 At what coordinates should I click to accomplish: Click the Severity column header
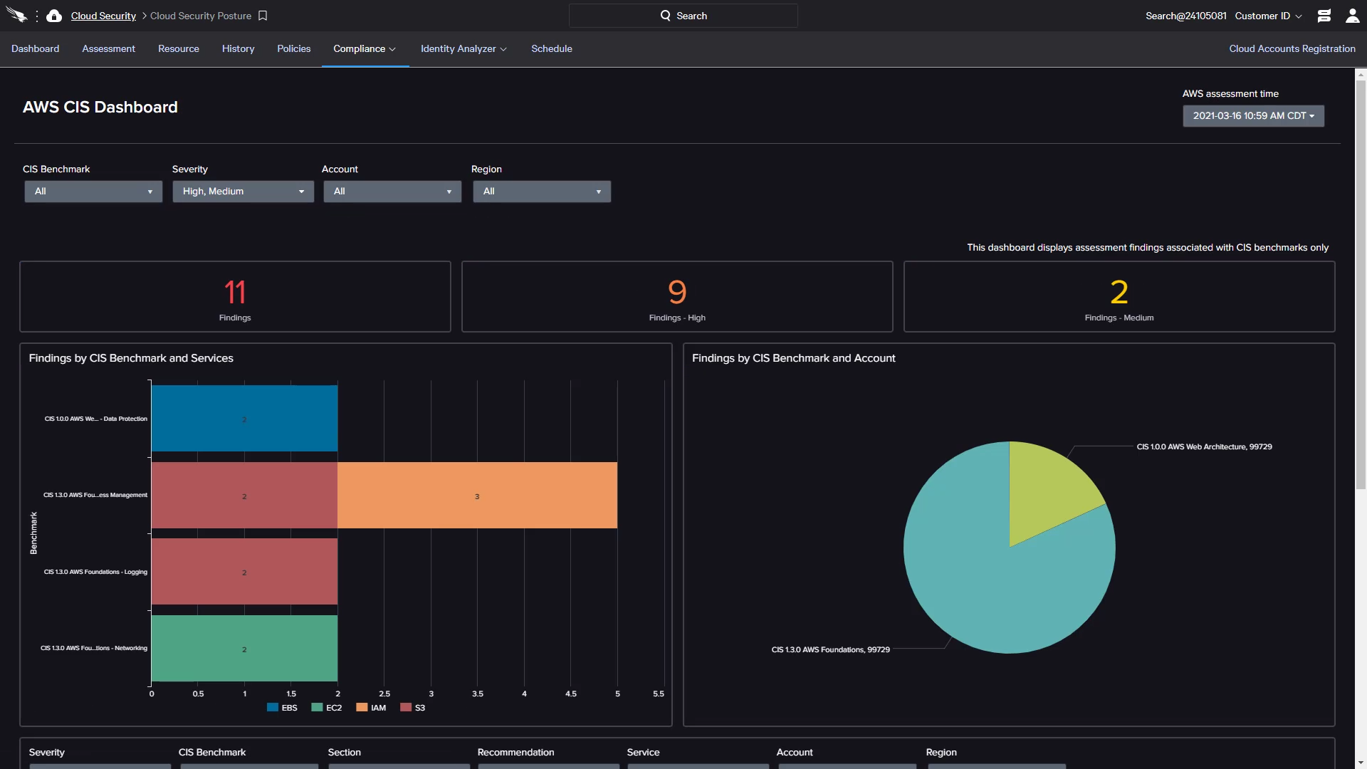[47, 753]
